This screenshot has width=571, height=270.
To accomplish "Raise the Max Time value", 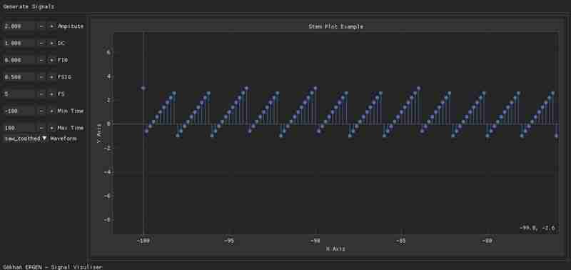I will tap(51, 128).
